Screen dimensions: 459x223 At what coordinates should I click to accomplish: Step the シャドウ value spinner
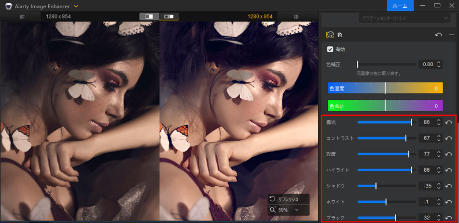click(438, 186)
